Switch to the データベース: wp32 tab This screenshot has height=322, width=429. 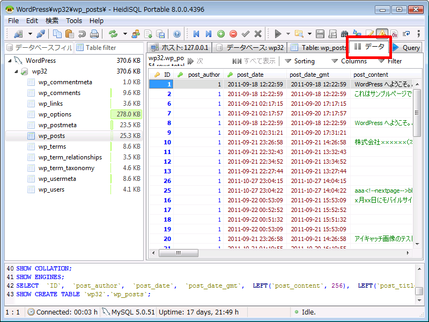[x=250, y=48]
